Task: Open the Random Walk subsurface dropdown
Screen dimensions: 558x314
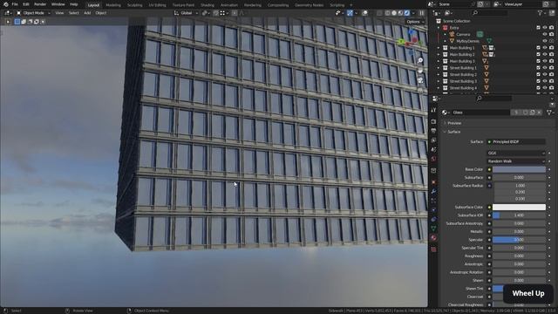Action: (515, 161)
